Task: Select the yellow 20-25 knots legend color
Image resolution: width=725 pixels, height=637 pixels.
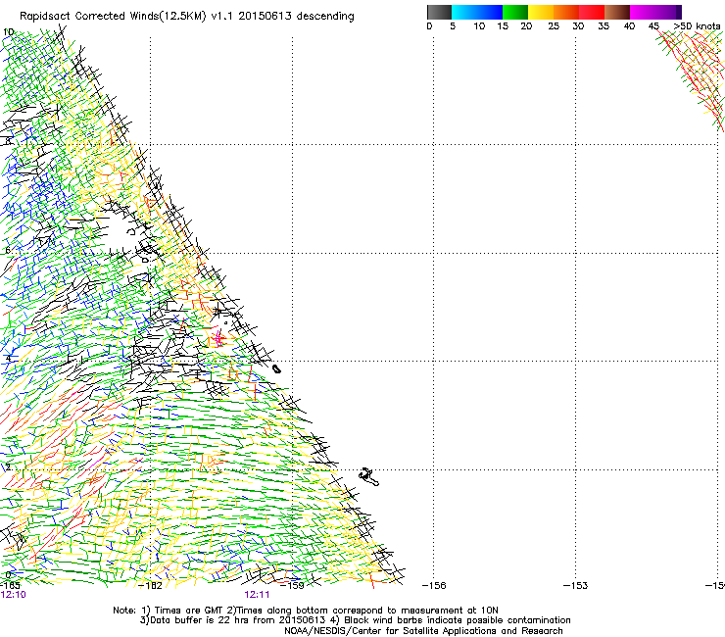Action: click(541, 12)
